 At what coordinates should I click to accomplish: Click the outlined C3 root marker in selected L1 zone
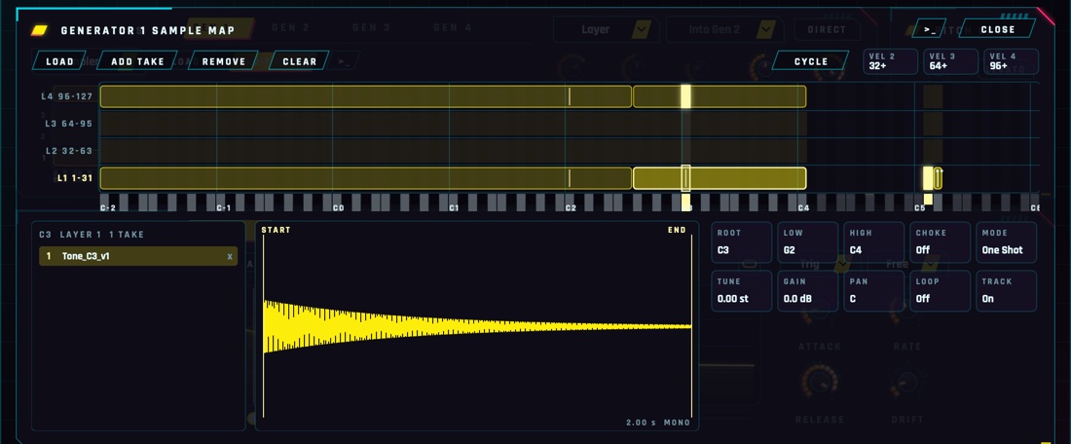[x=685, y=178]
